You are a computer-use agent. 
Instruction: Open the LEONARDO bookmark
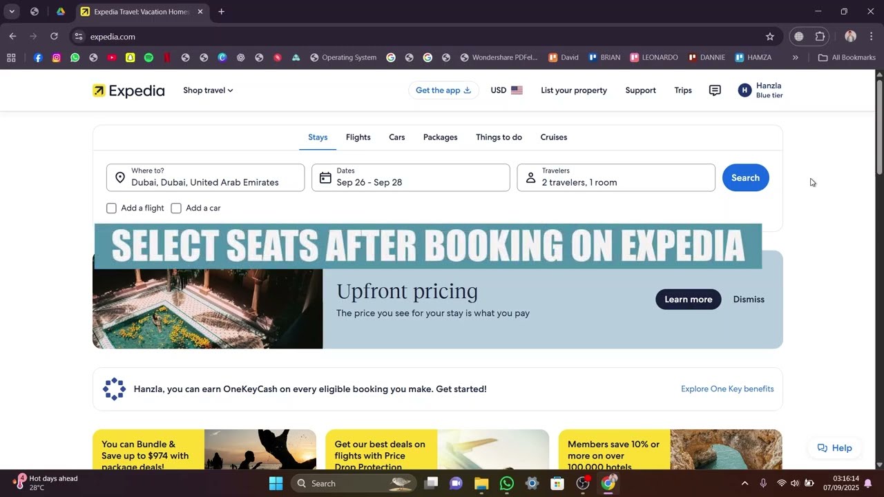point(654,58)
